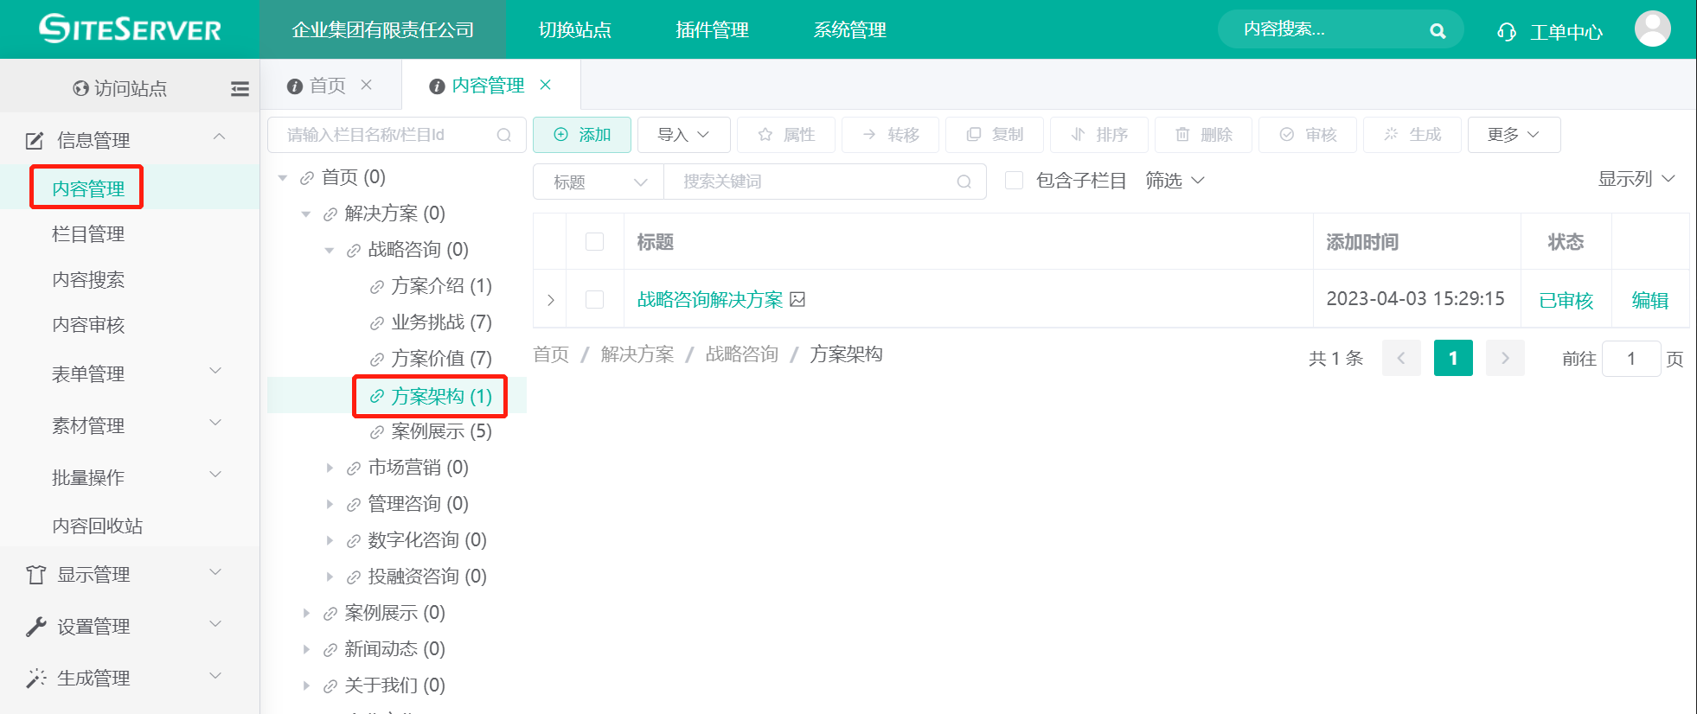
Task: Open the 导入 dropdown
Action: coord(683,135)
